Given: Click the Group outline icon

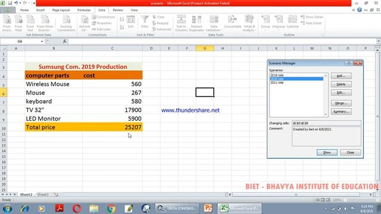Looking at the screenshot, I should 266,22.
